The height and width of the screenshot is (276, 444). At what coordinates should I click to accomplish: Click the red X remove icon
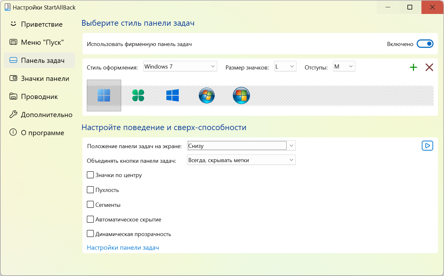(429, 67)
